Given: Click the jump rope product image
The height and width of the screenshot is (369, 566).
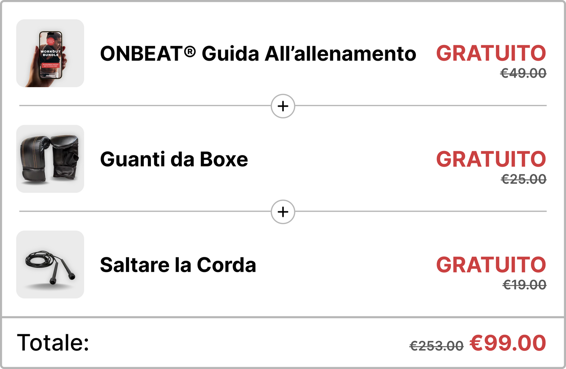Looking at the screenshot, I should pyautogui.click(x=50, y=264).
